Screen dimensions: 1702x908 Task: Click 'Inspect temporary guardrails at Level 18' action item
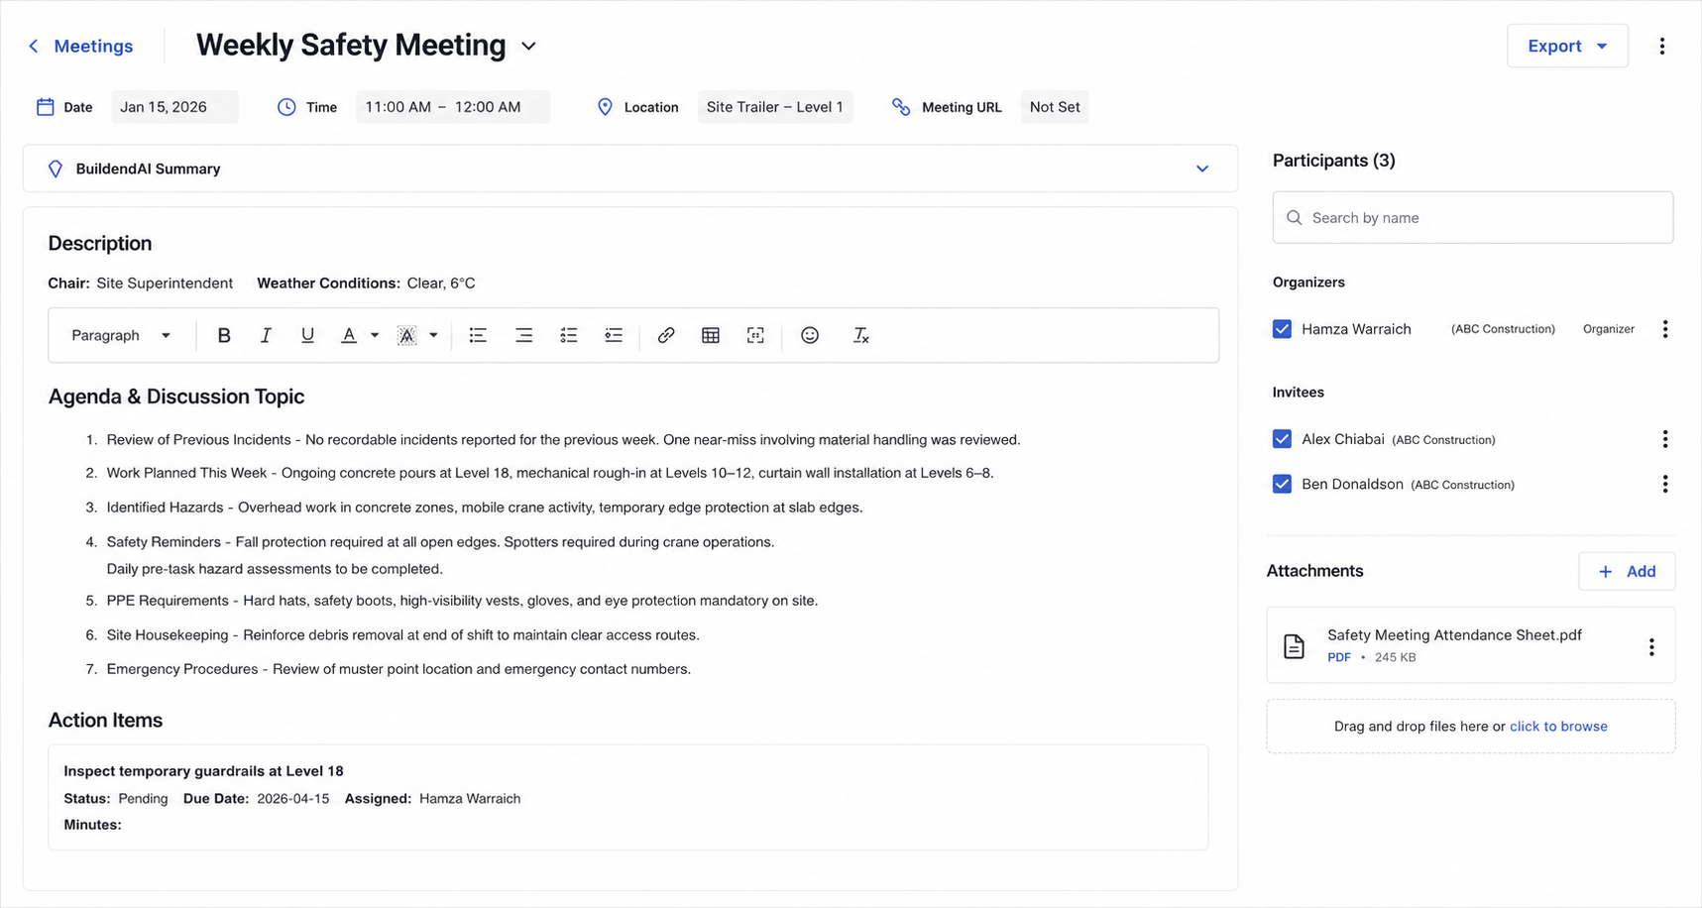(203, 771)
